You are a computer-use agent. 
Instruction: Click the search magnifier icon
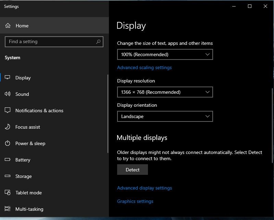(x=98, y=42)
